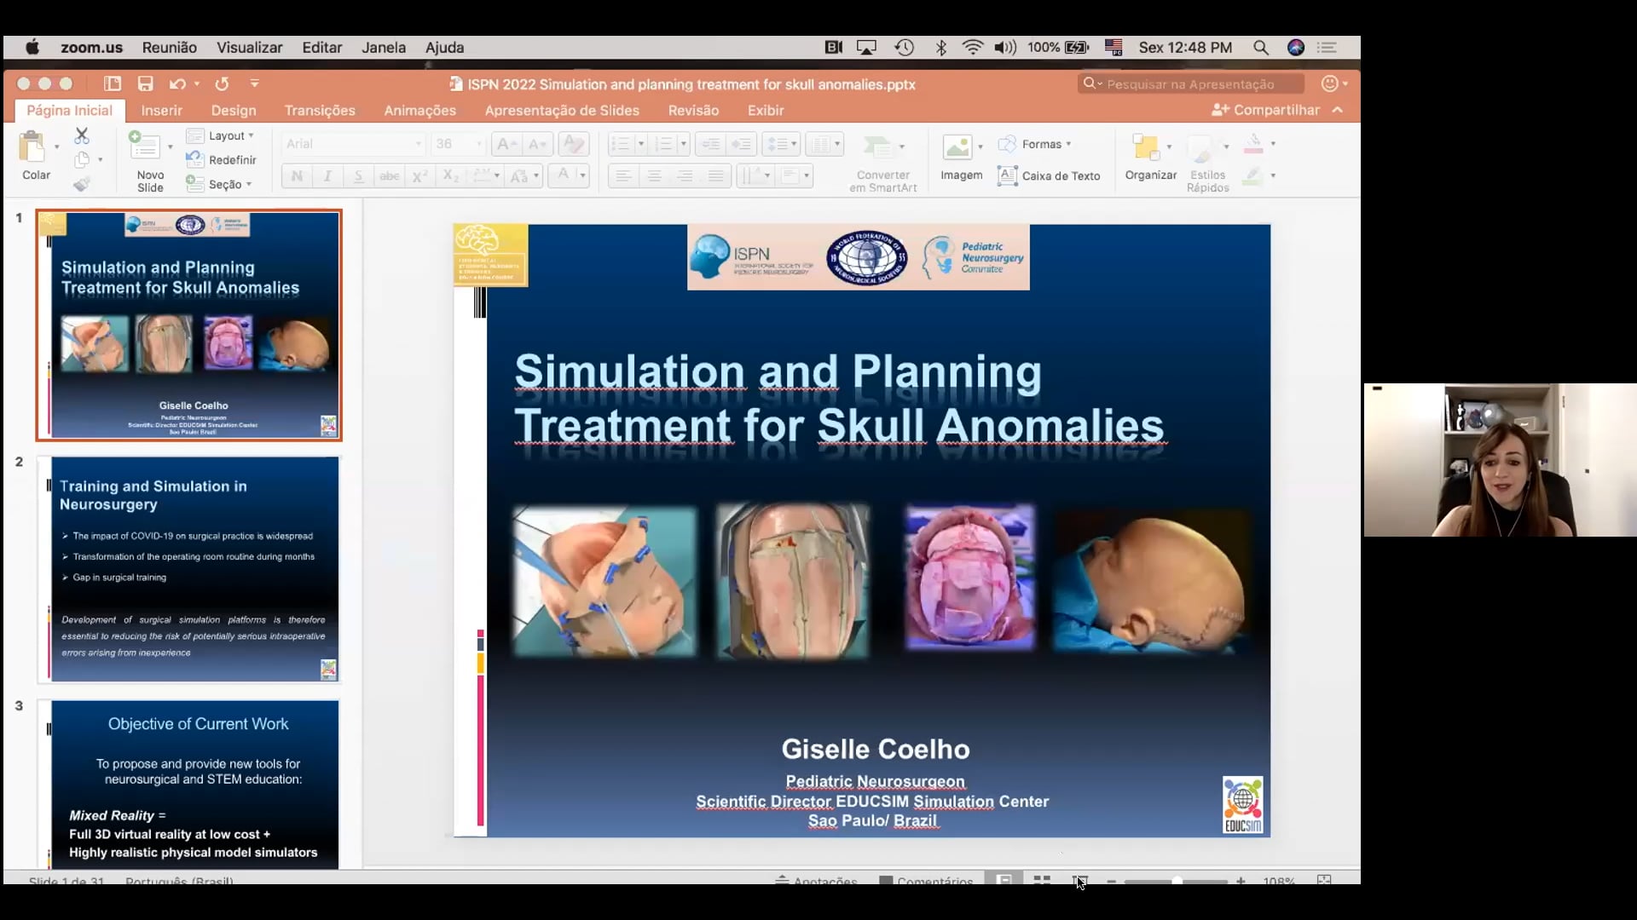Apply strikethrough to text

pos(389,175)
